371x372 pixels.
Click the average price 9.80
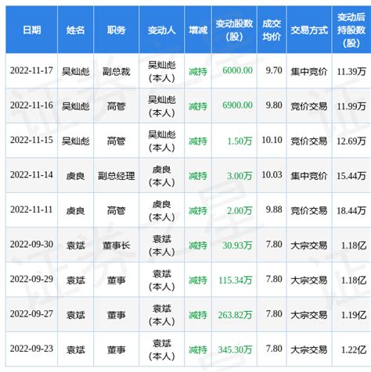[x=274, y=106]
